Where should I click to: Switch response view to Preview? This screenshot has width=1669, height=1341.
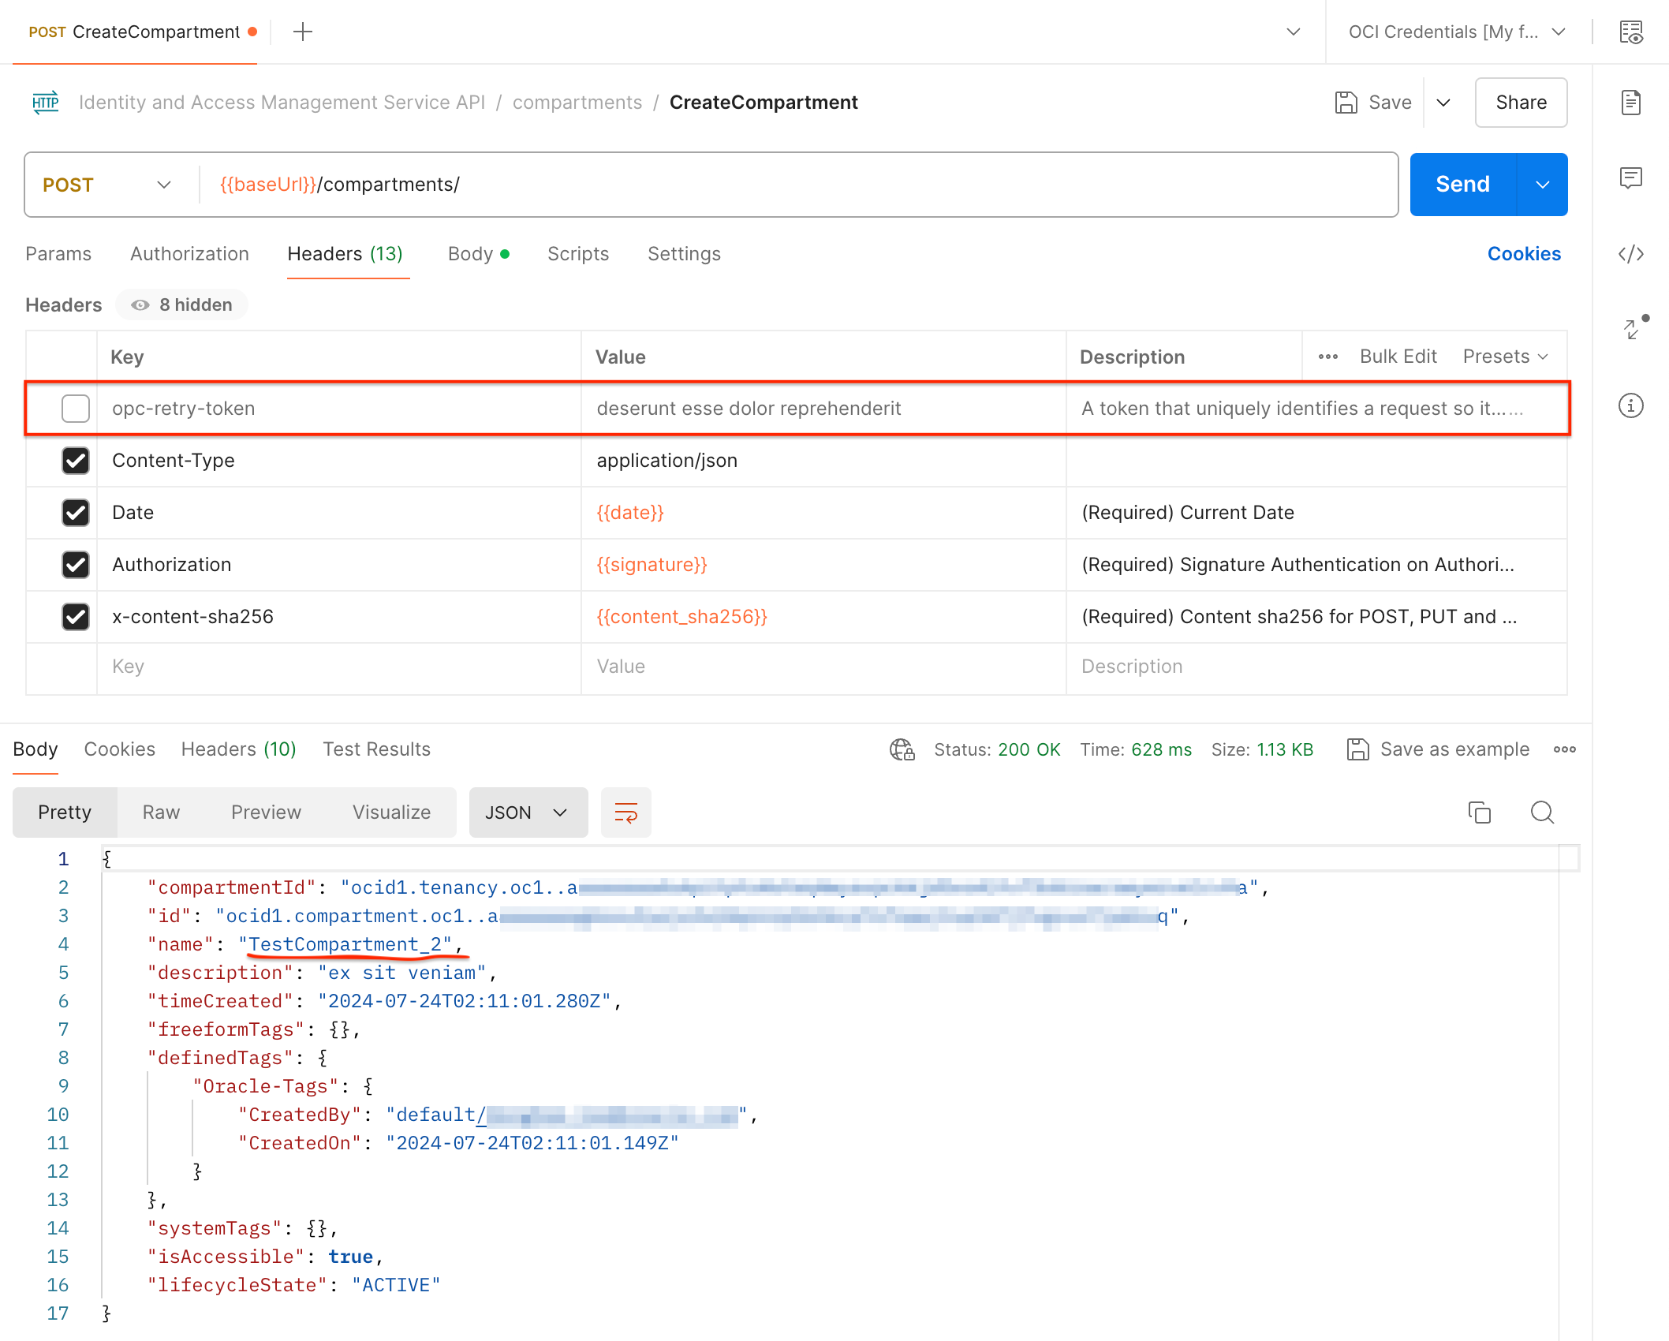coord(266,812)
